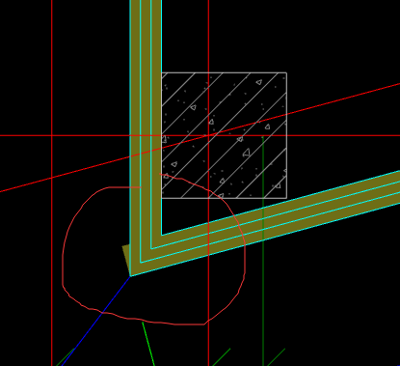
Task: Select the long dark green vertical line
Action: point(263,251)
